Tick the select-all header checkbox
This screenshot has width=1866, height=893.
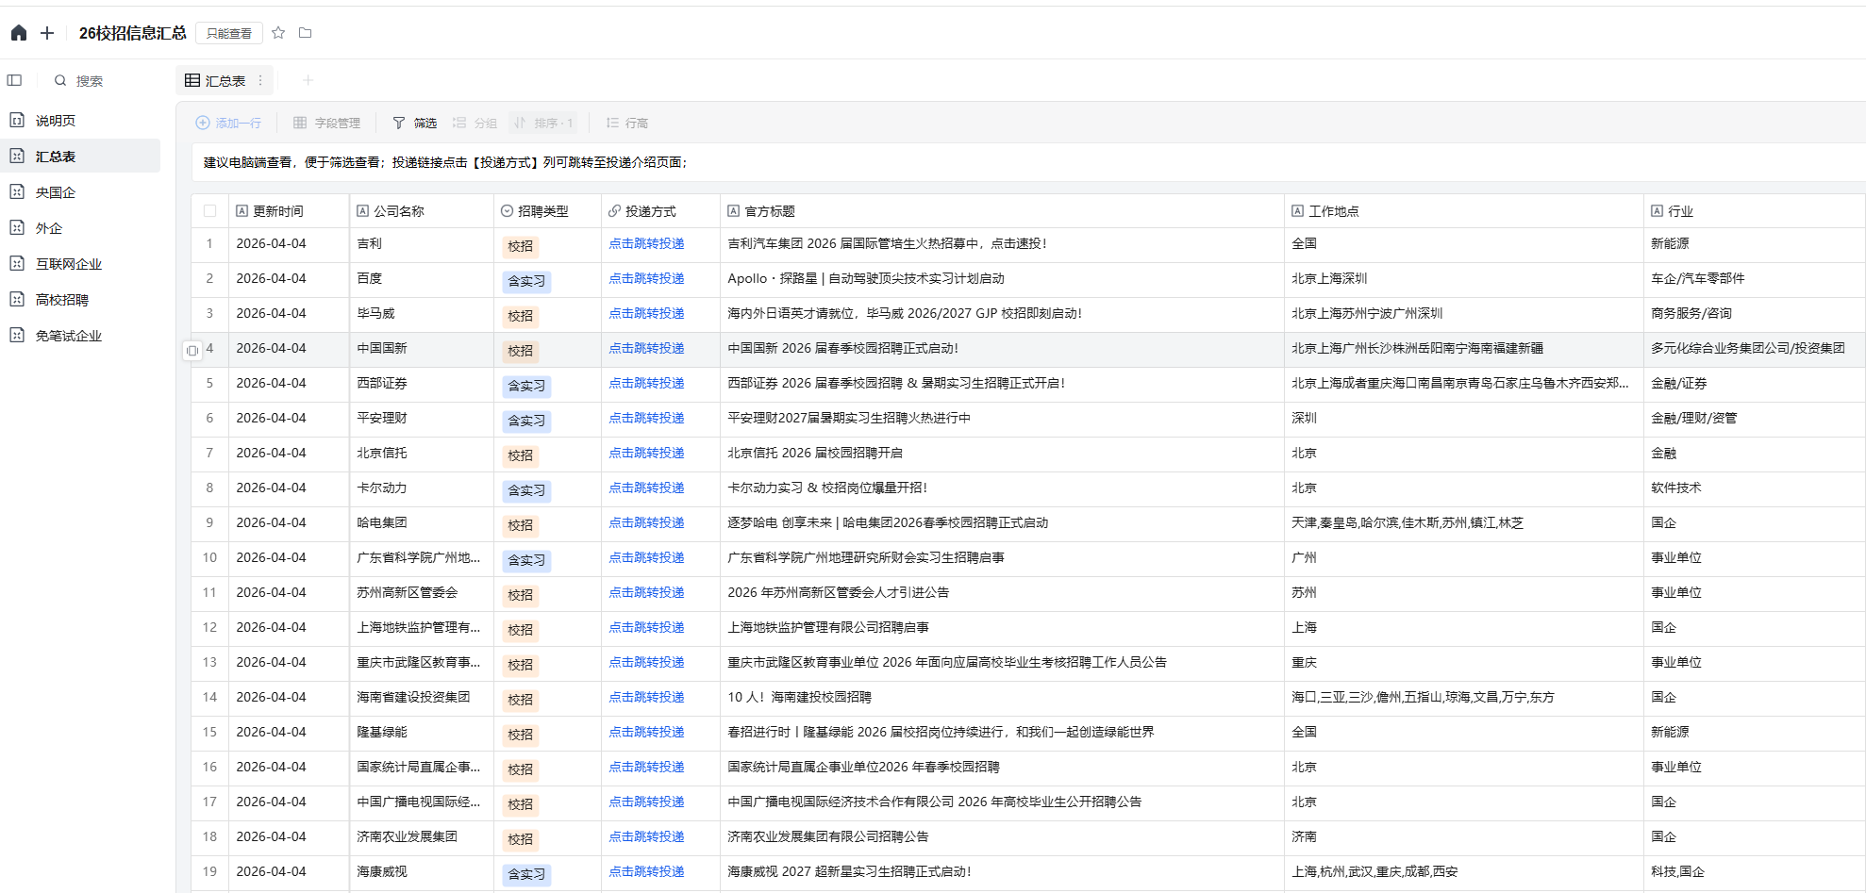209,211
